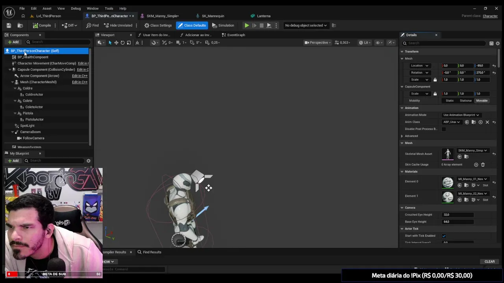Viewport: 504px width, 283px height.
Task: Set Mobility to Stationary
Action: point(466,101)
